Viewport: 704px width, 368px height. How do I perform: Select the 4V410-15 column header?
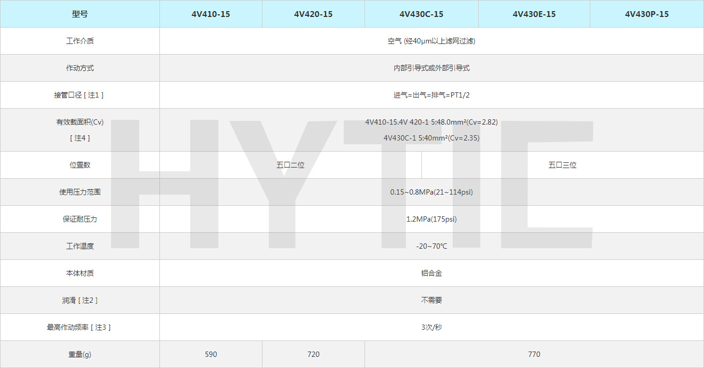(211, 14)
